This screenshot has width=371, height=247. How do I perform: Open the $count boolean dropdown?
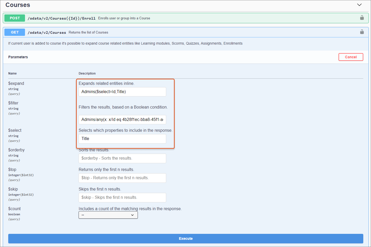(108, 215)
